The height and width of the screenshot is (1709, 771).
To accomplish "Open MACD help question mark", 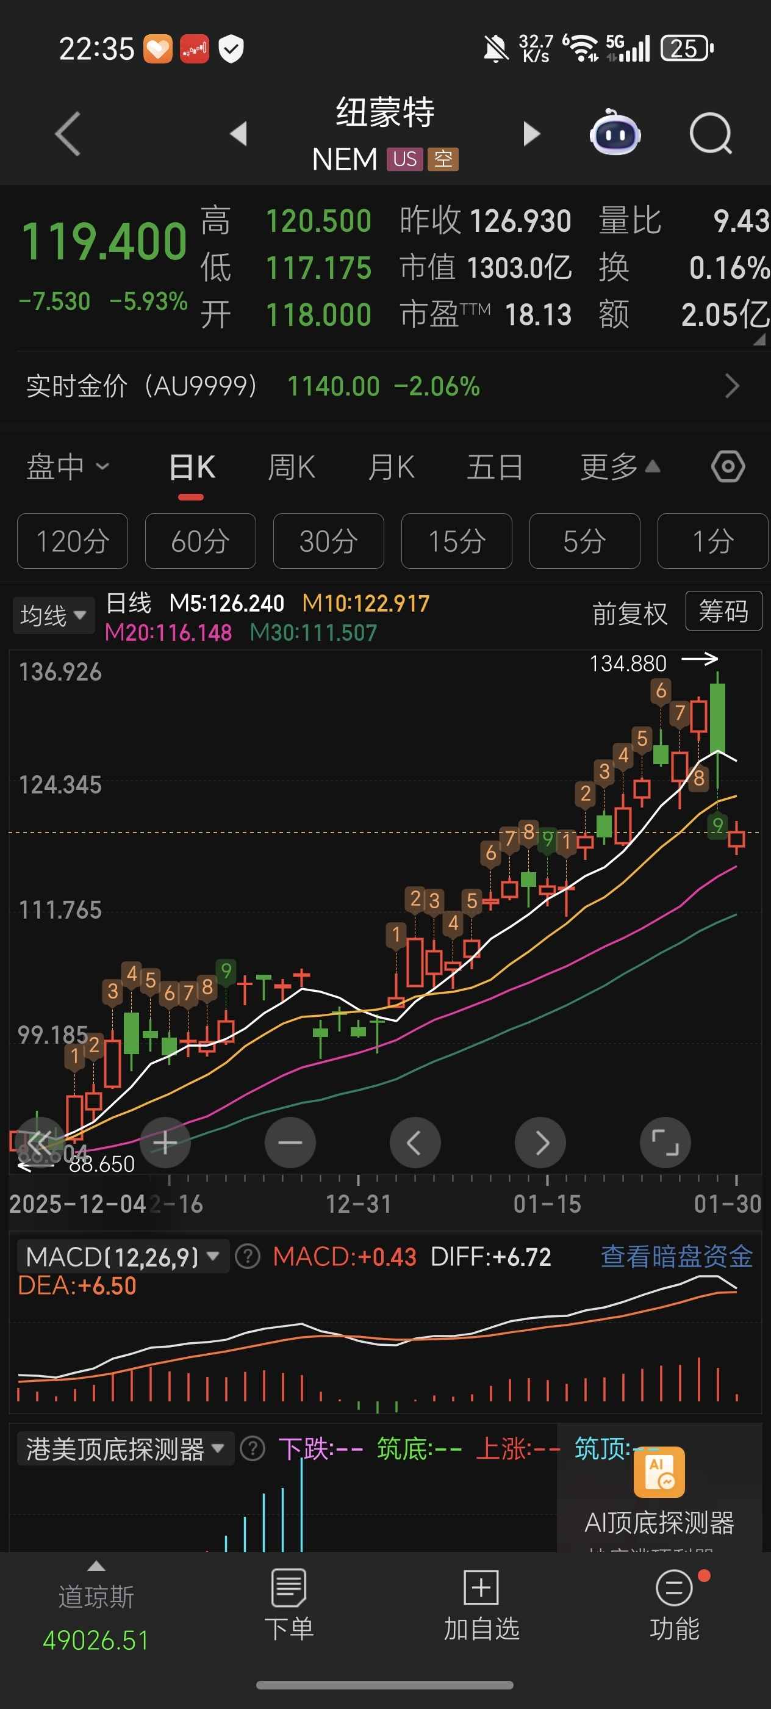I will pos(247,1257).
